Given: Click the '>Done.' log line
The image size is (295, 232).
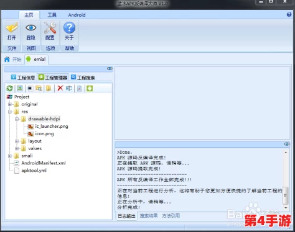Looking at the screenshot, I should coord(124,153).
